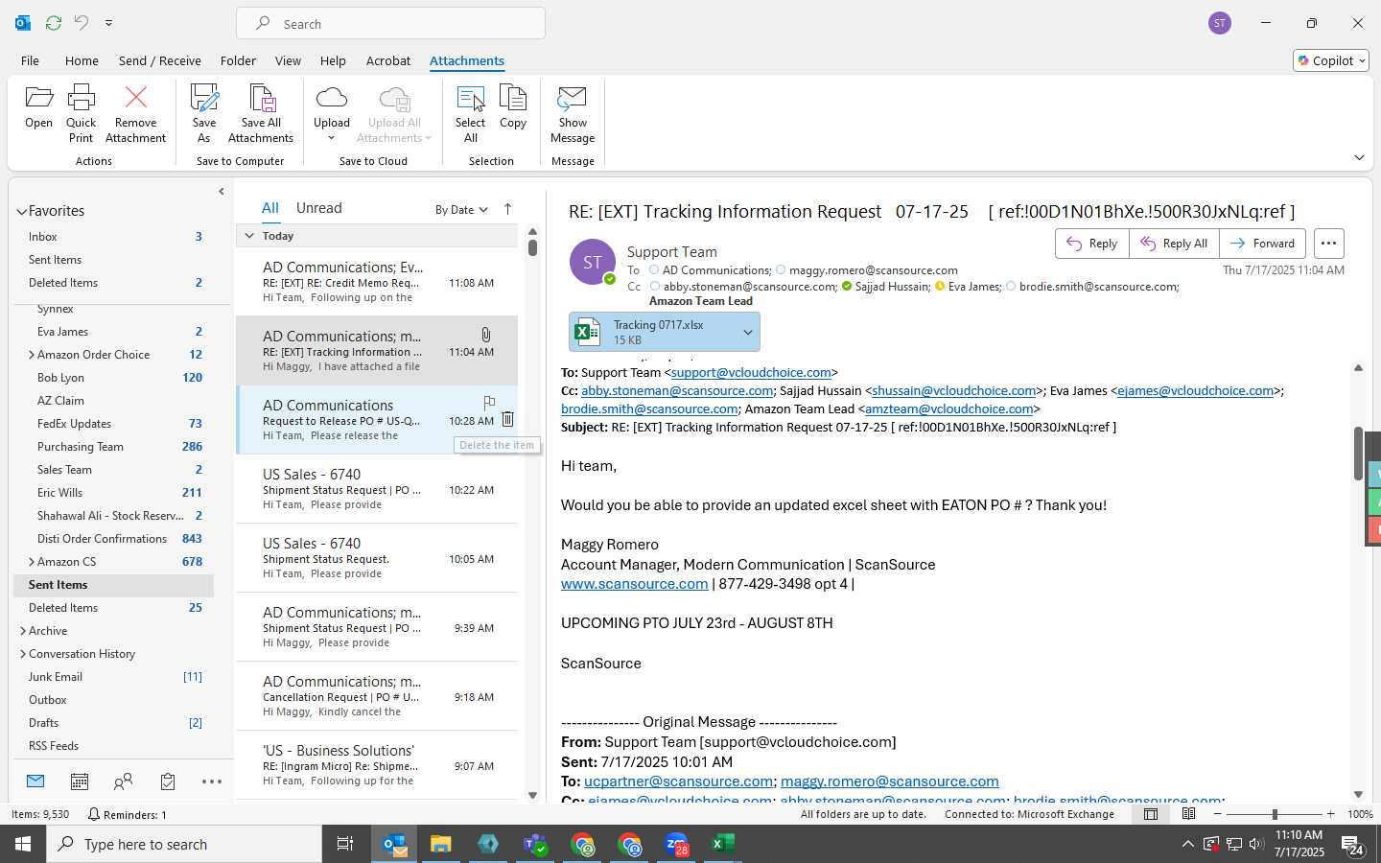Quick Print the attachment
This screenshot has width=1381, height=863.
pos(82,113)
